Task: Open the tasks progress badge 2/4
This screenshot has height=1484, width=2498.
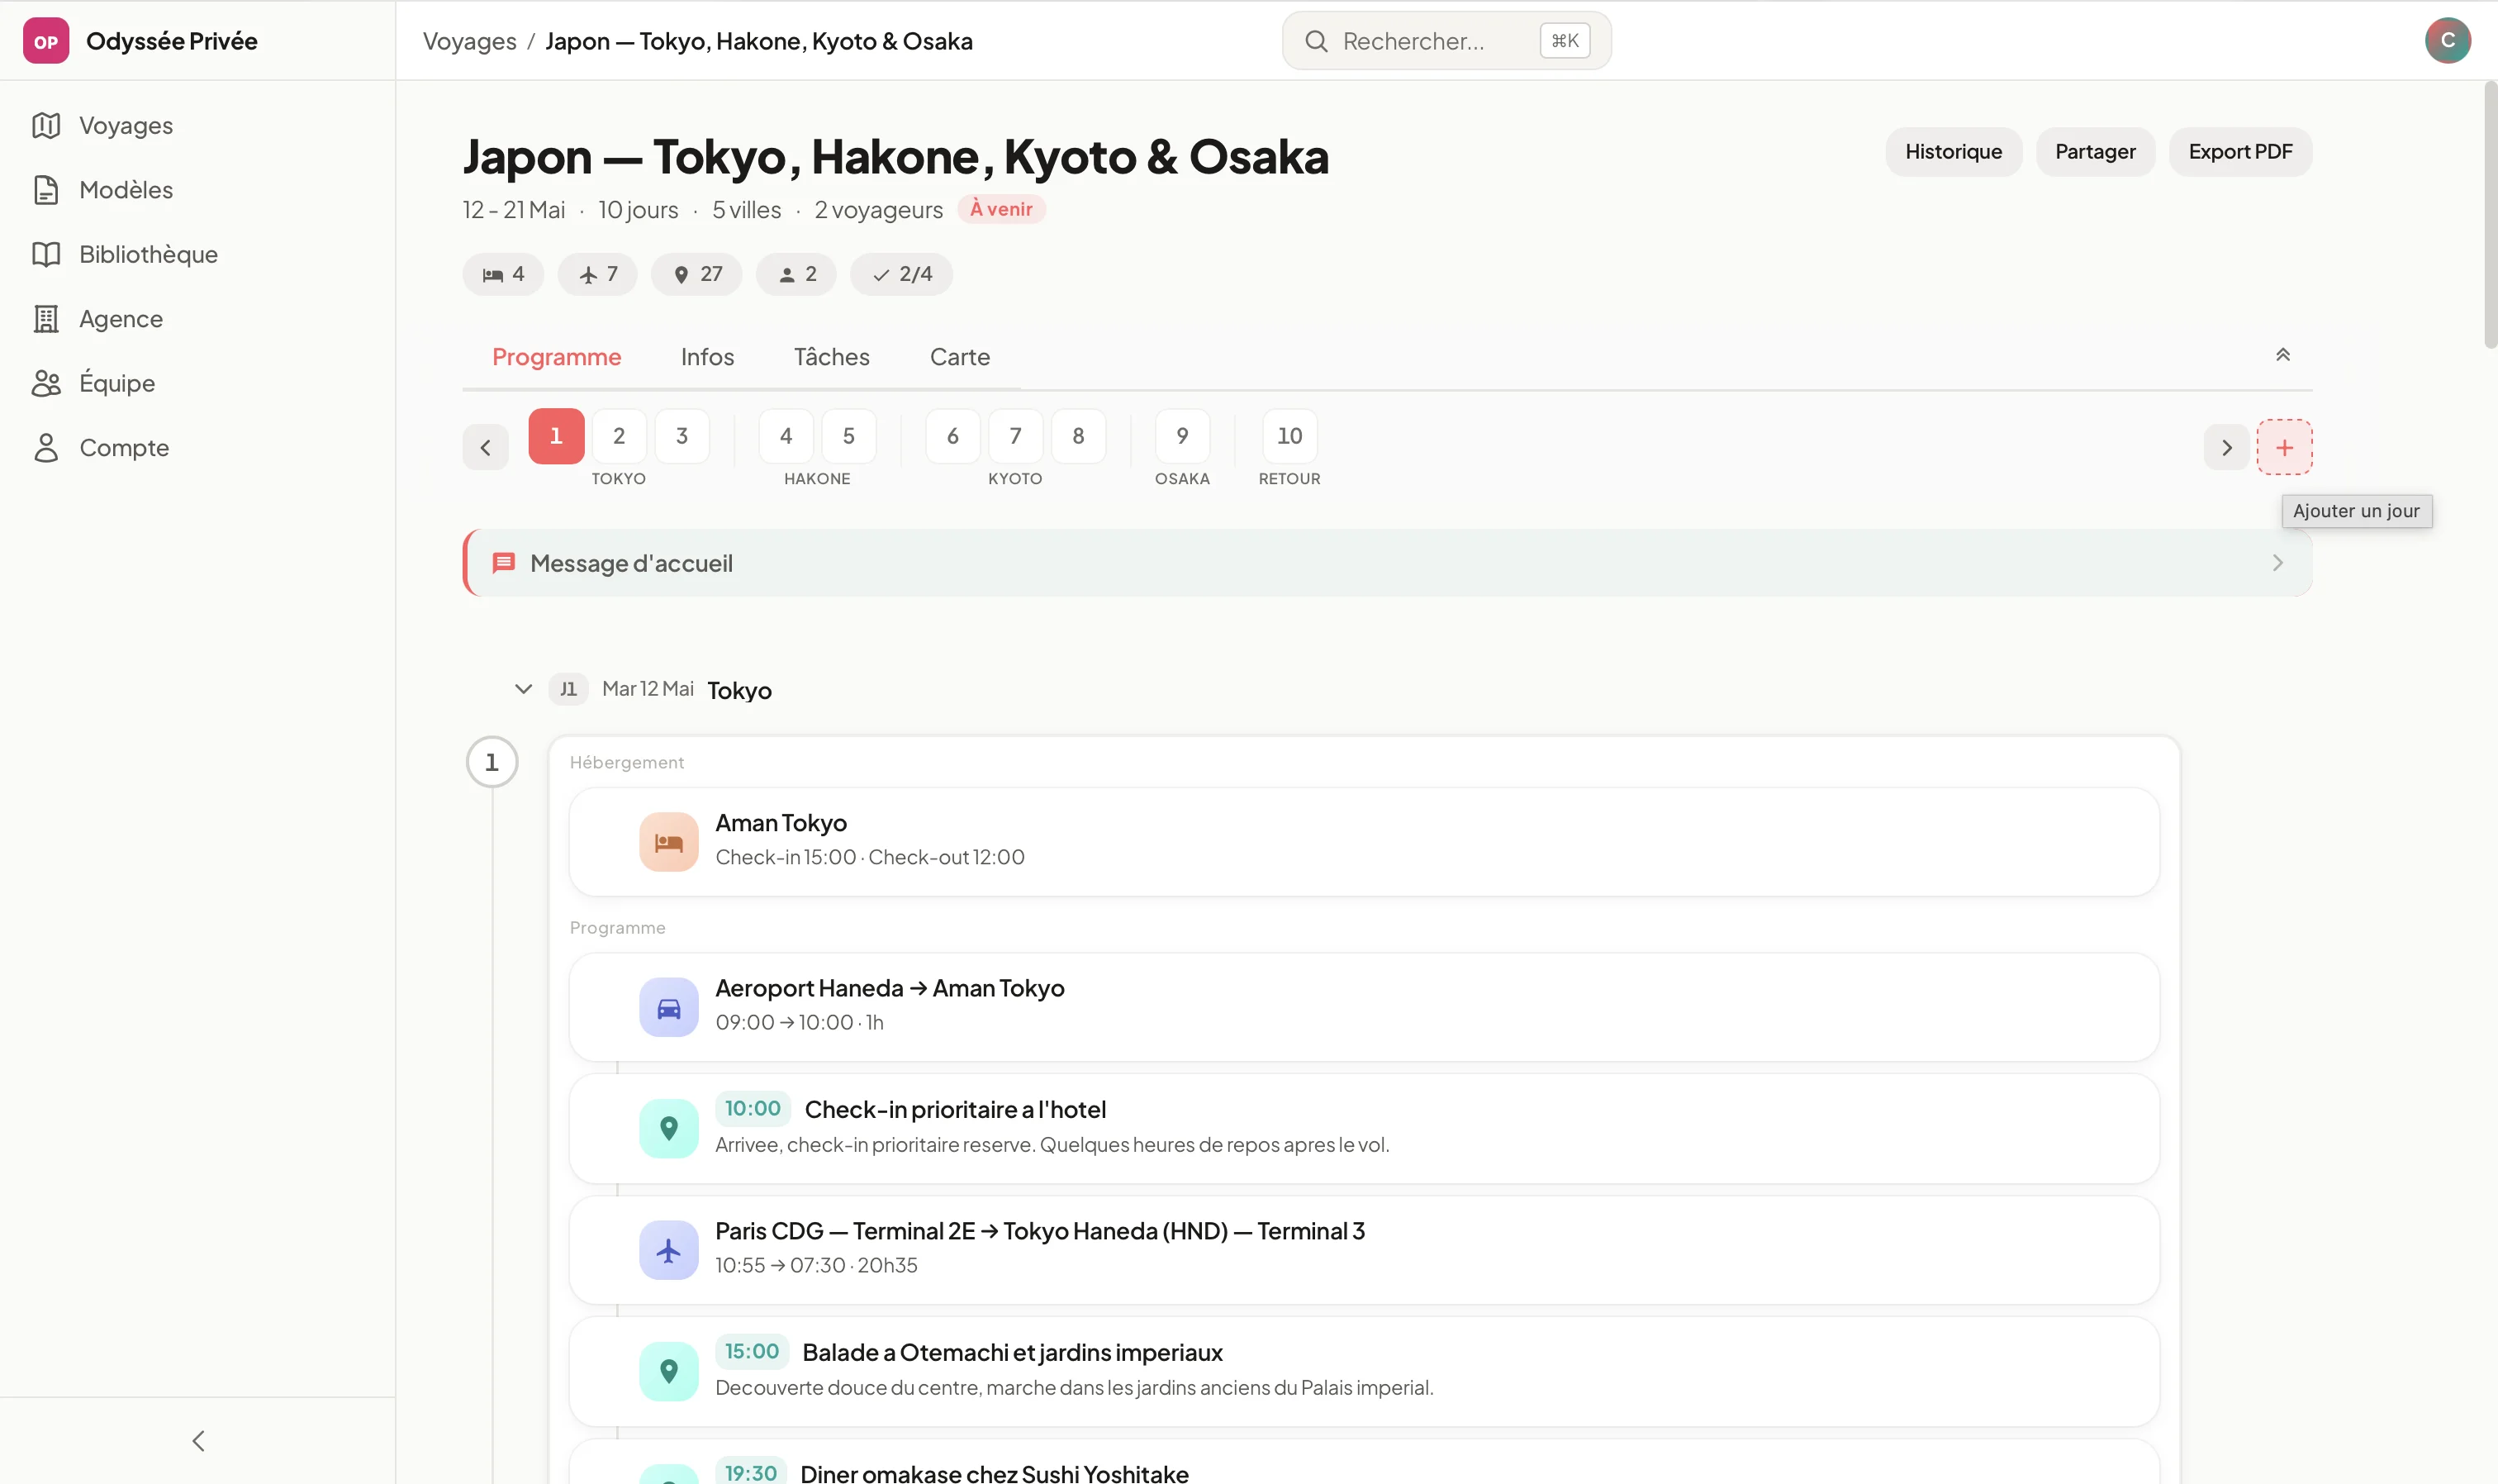Action: [x=900, y=273]
